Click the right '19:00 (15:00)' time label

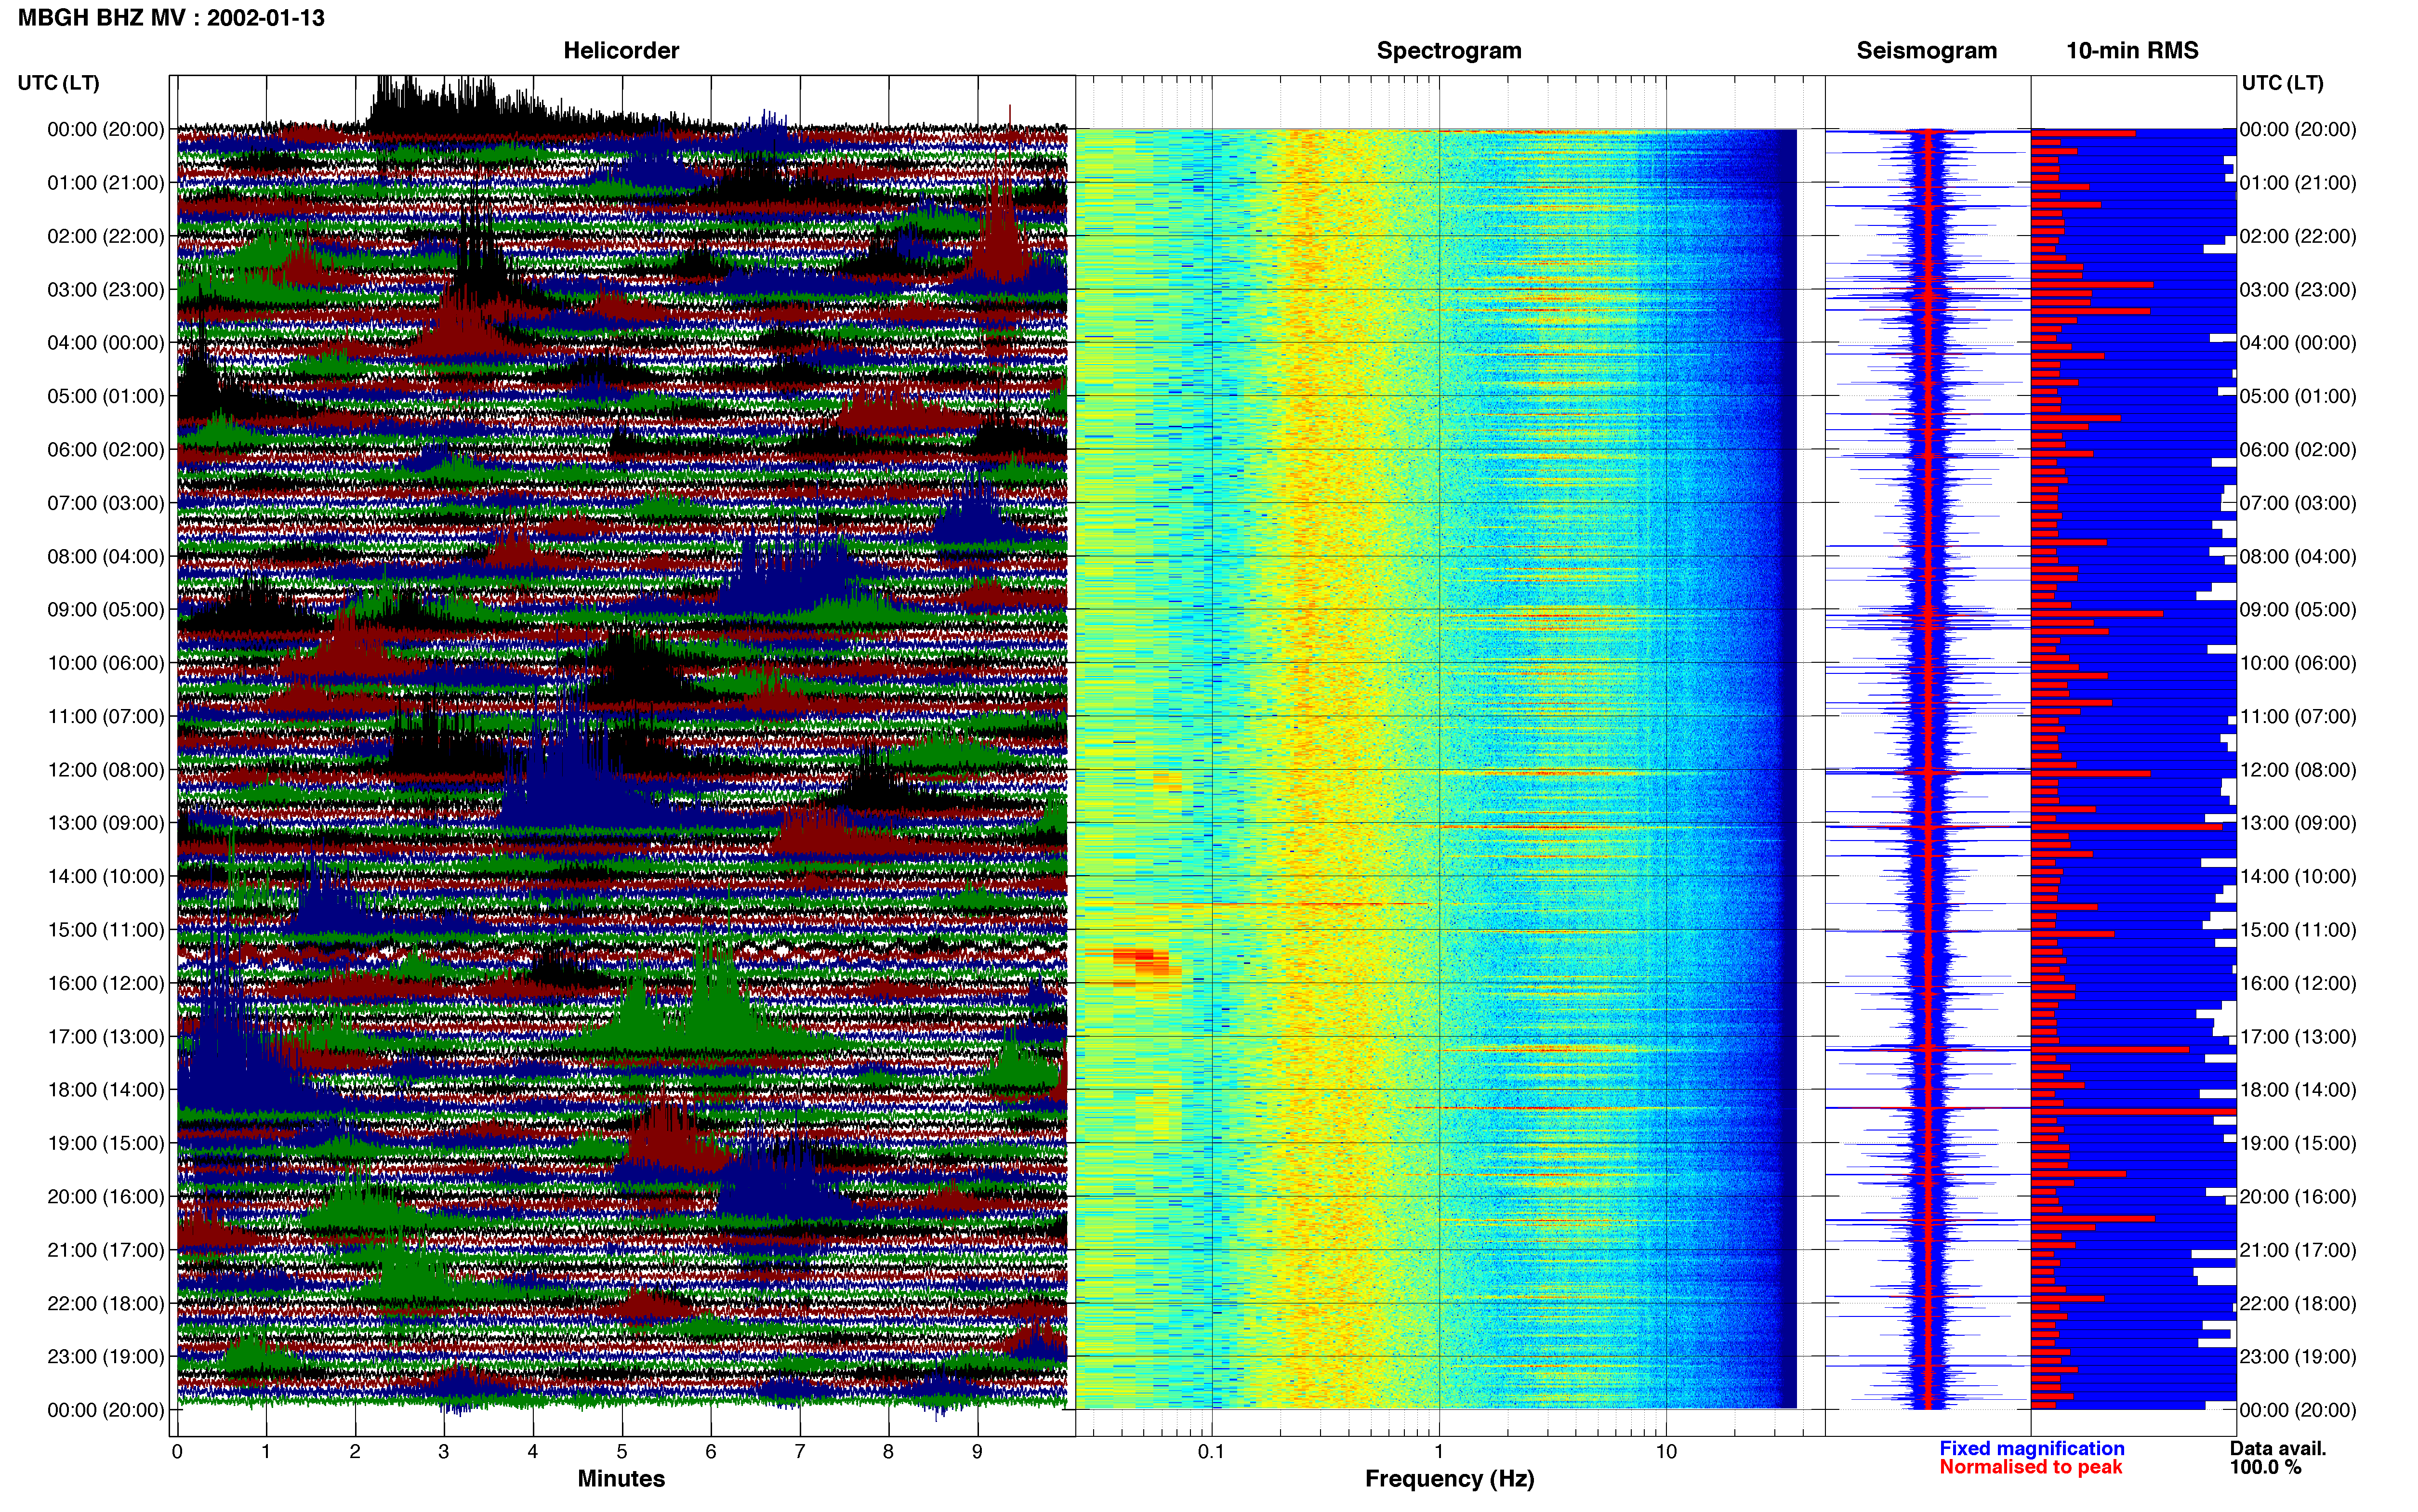[2298, 1143]
